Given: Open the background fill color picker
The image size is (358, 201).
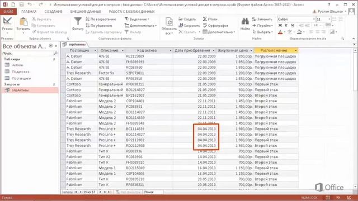Looking at the screenshot, I should [299, 32].
